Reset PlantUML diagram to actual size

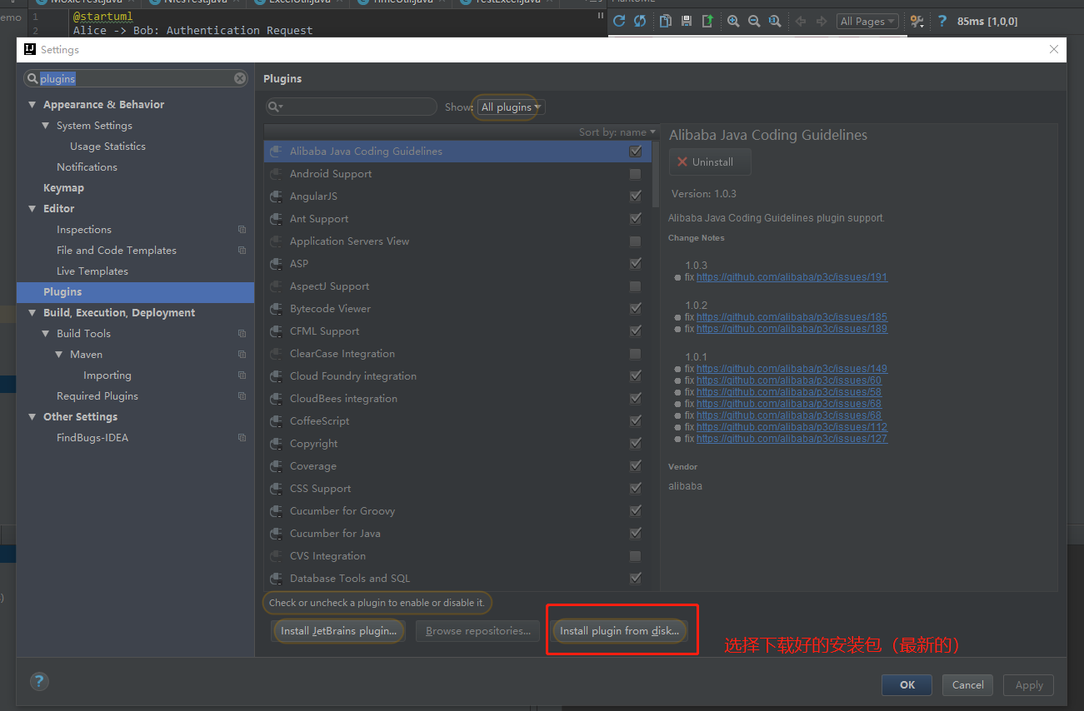pyautogui.click(x=775, y=21)
